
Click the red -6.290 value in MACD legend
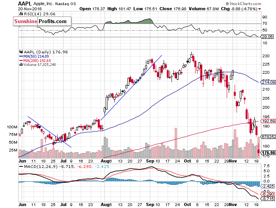(84, 166)
